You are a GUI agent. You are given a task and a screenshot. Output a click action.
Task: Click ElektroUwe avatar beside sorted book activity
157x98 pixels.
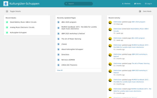[x=110, y=29]
